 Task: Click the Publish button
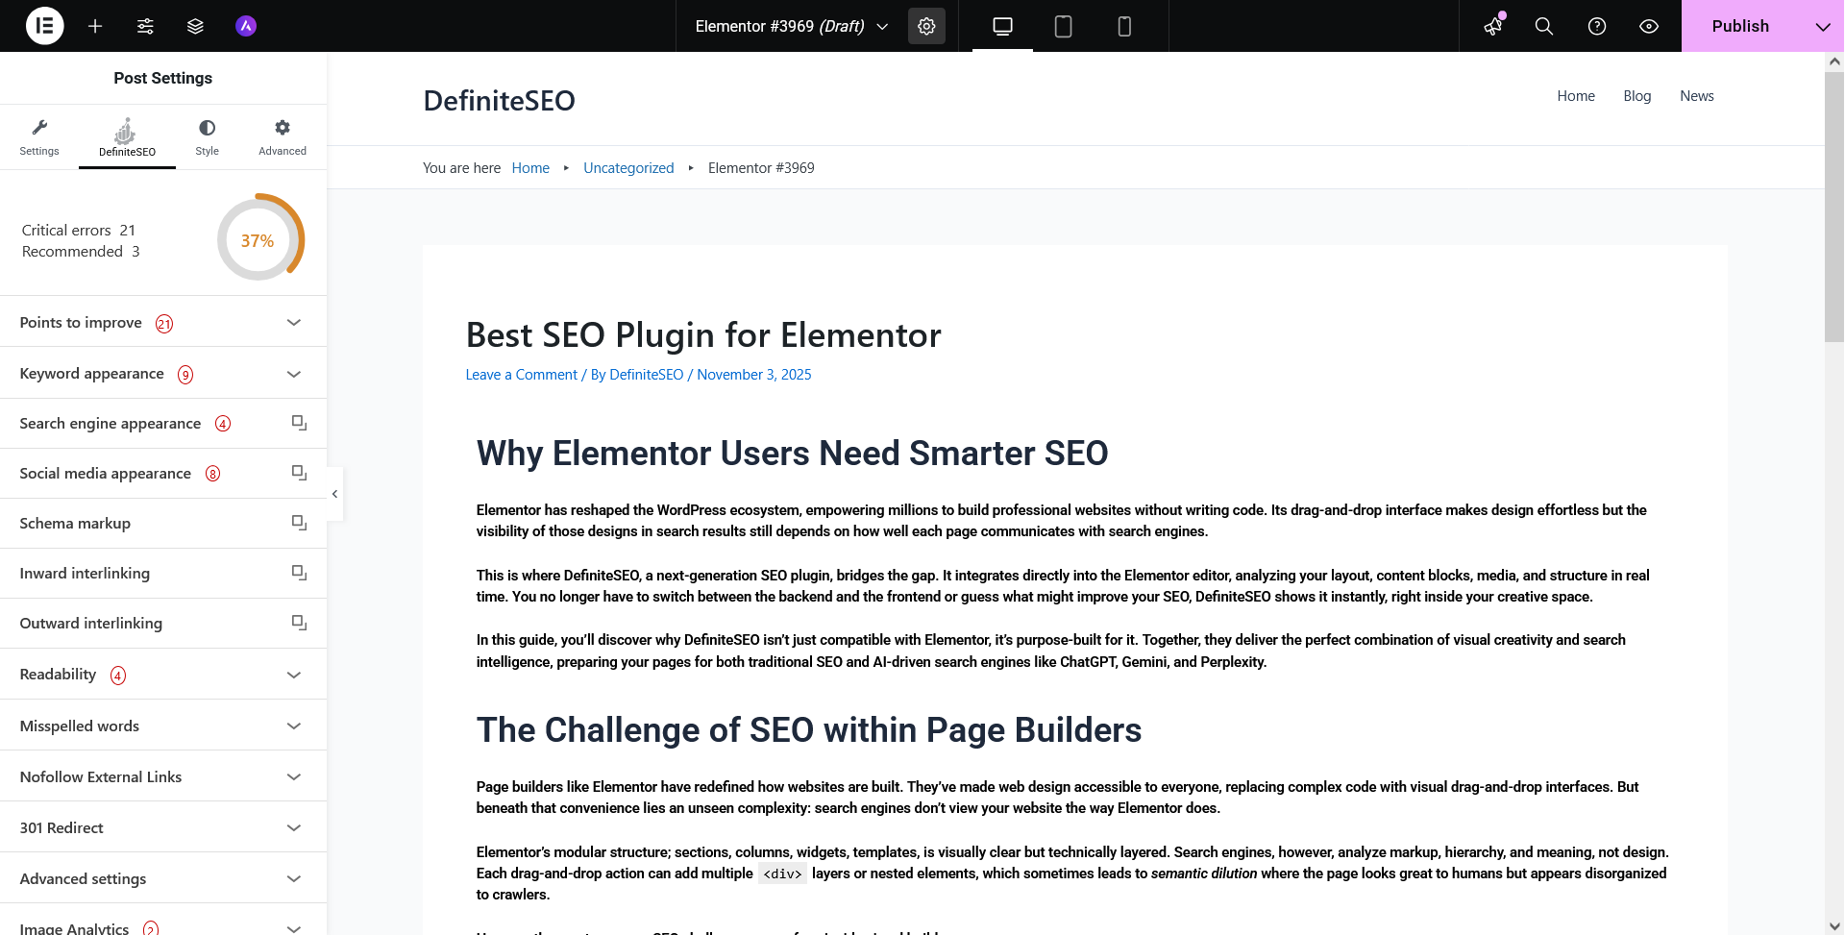(x=1740, y=26)
